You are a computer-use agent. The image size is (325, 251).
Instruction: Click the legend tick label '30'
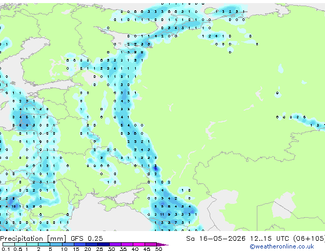click(111, 249)
